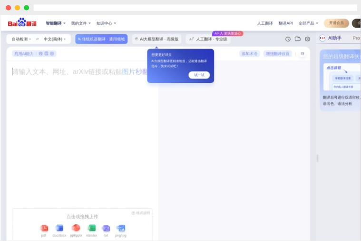Click second icon after 启用AI能力

click(46, 54)
